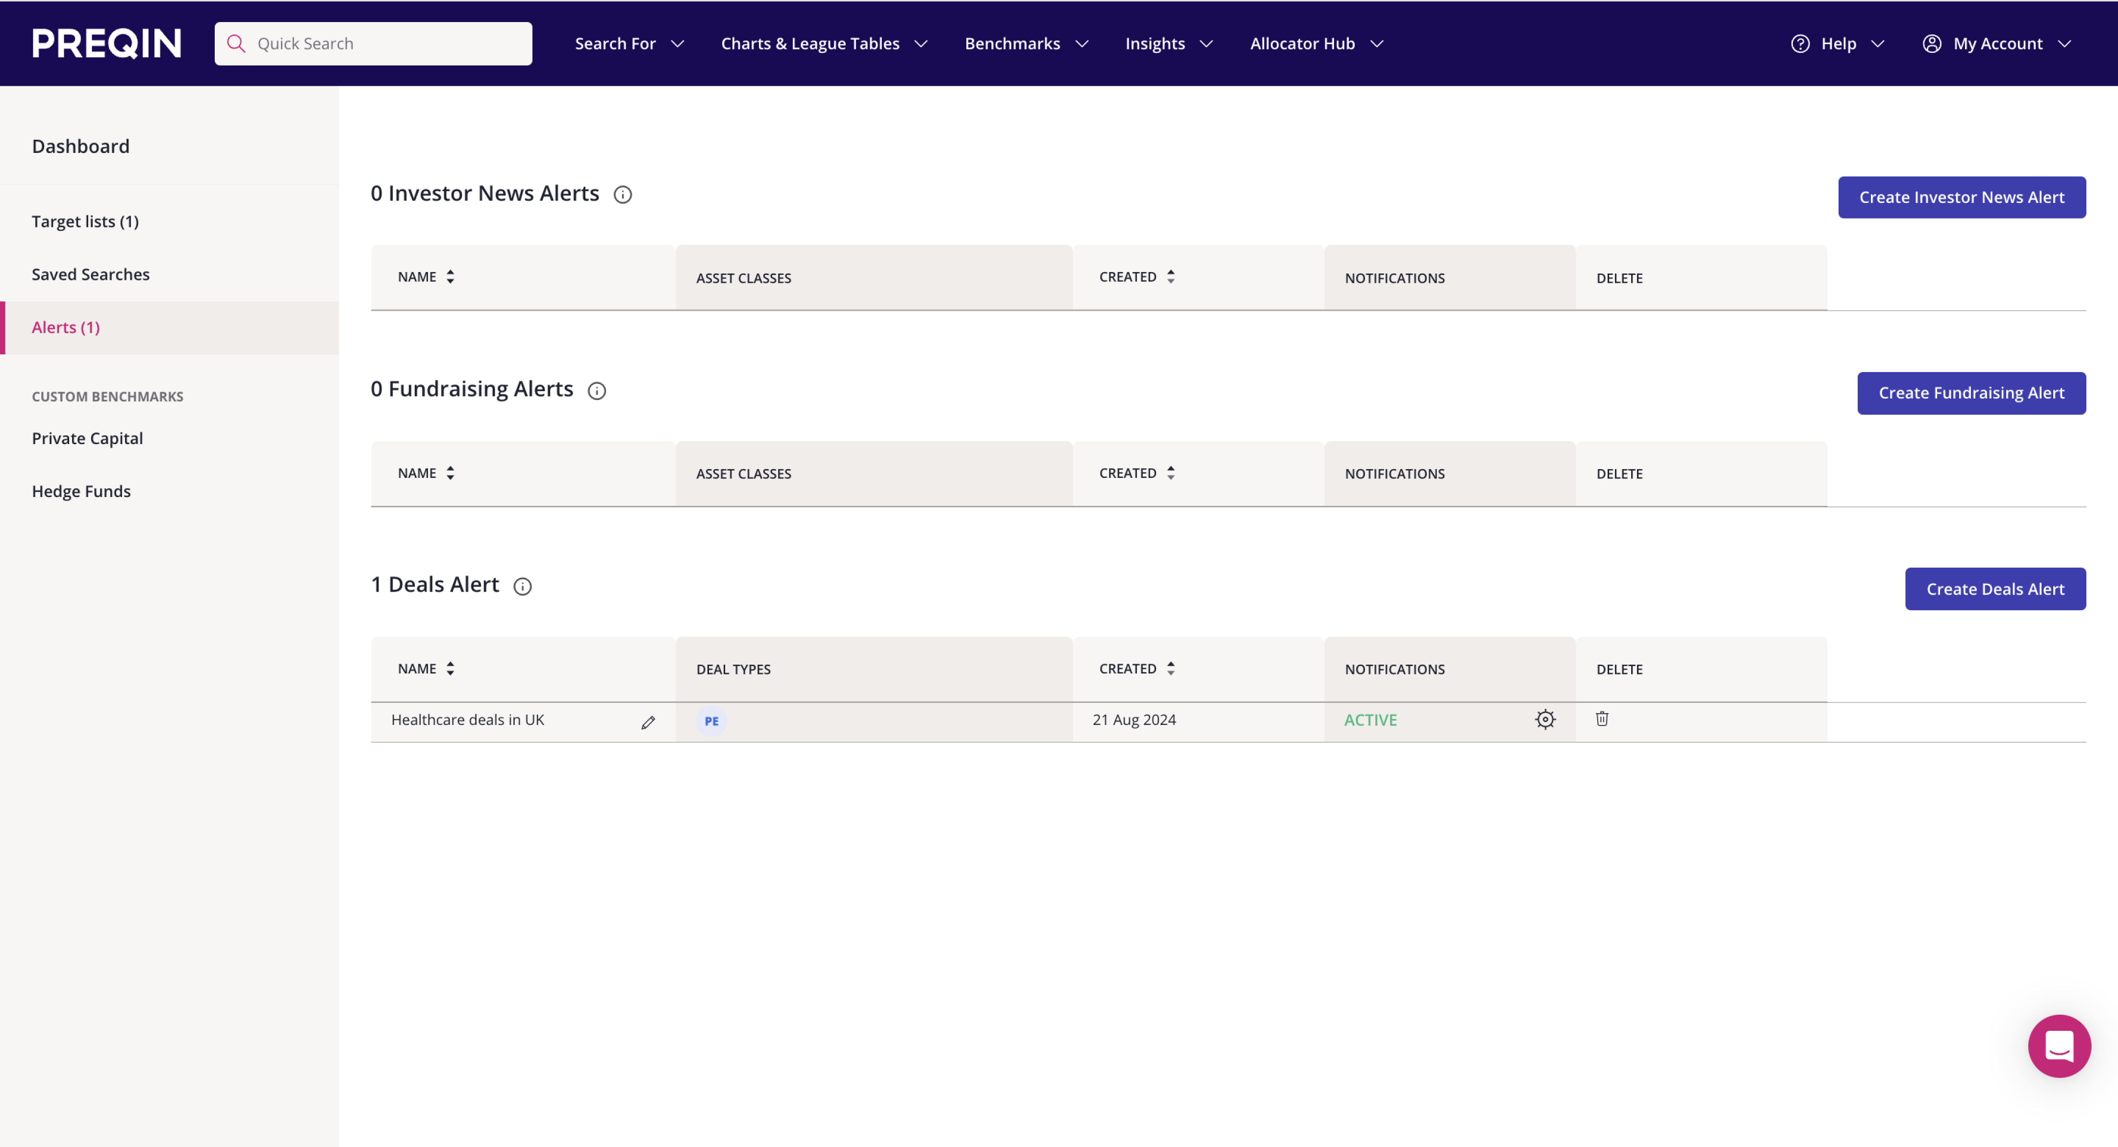Screen dimensions: 2118x1147
Task: Go to Target lists (1)
Action: [85, 221]
